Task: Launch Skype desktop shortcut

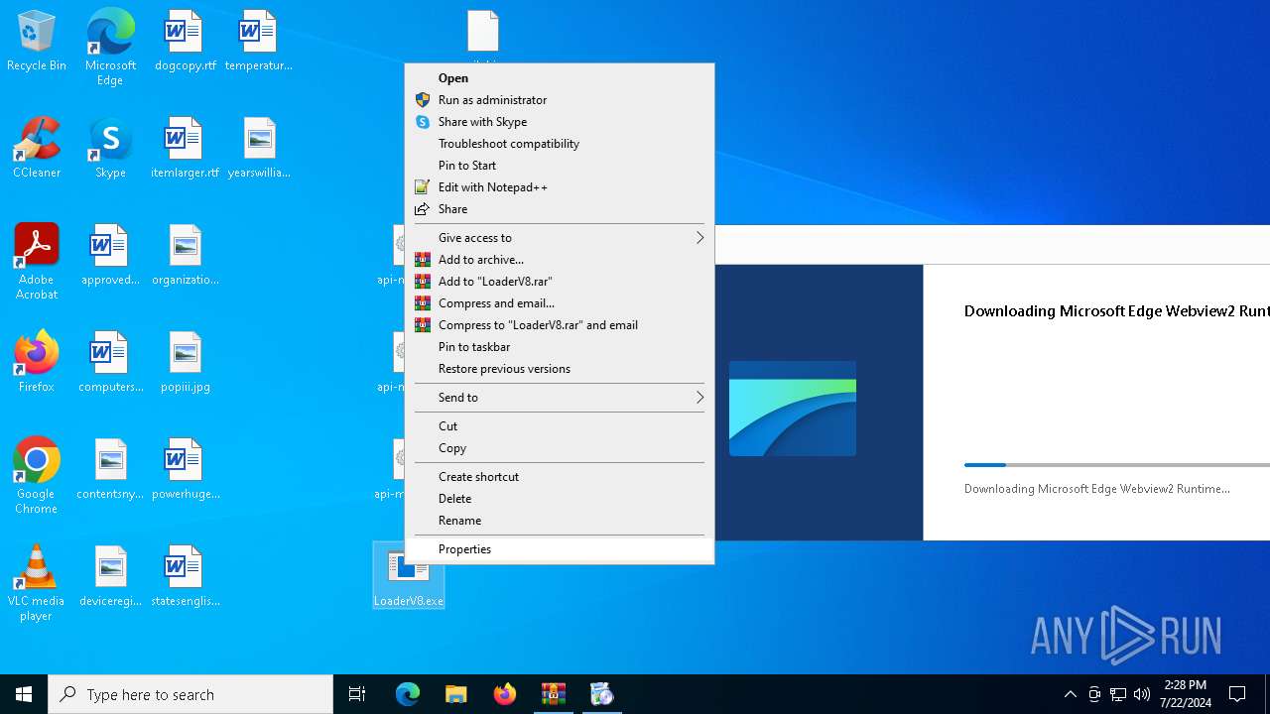Action: 110,148
